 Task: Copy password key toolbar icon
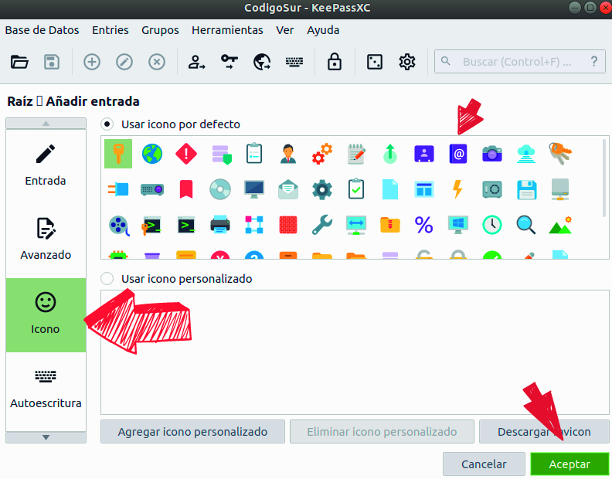pos(229,62)
